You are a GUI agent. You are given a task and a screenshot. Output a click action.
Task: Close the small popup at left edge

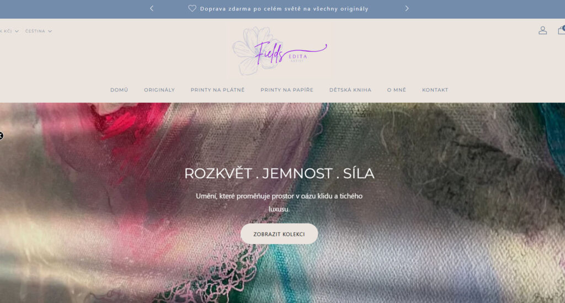pos(1,136)
